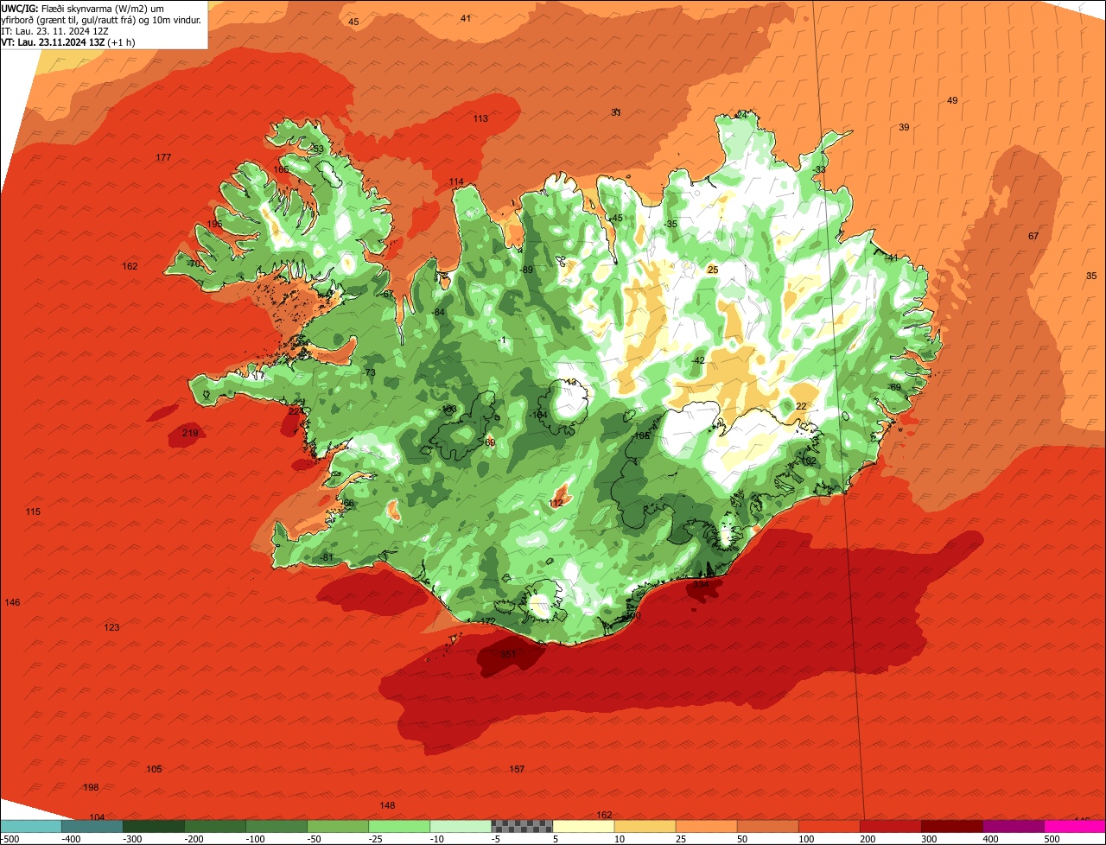Click the legend swatch between -25 and -10
1106x845 pixels.
tap(398, 826)
